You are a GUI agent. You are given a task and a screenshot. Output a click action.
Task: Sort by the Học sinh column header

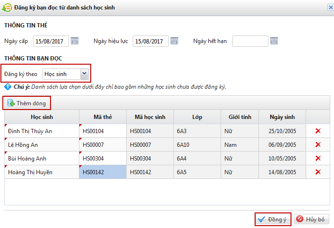coord(42,117)
